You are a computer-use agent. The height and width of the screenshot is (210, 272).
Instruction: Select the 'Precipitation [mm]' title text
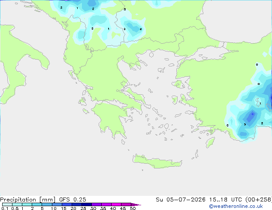[28, 200]
